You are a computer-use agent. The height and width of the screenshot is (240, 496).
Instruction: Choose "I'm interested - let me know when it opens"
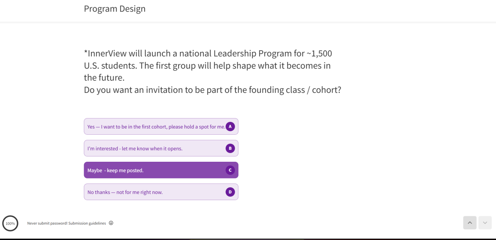135,148
